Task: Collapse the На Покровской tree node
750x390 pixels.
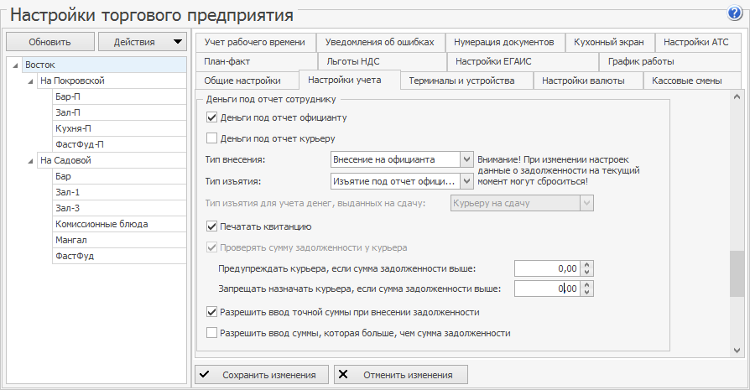Action: pyautogui.click(x=30, y=81)
